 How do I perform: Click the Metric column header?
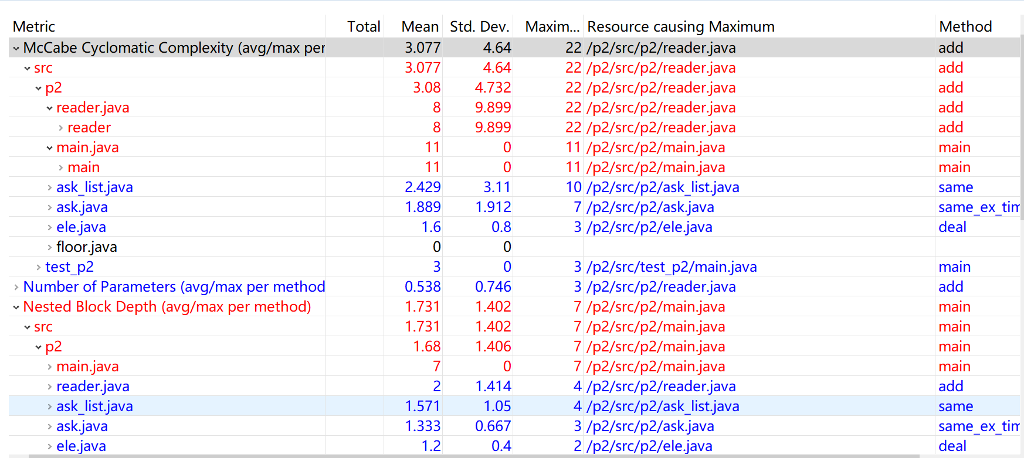click(x=34, y=26)
